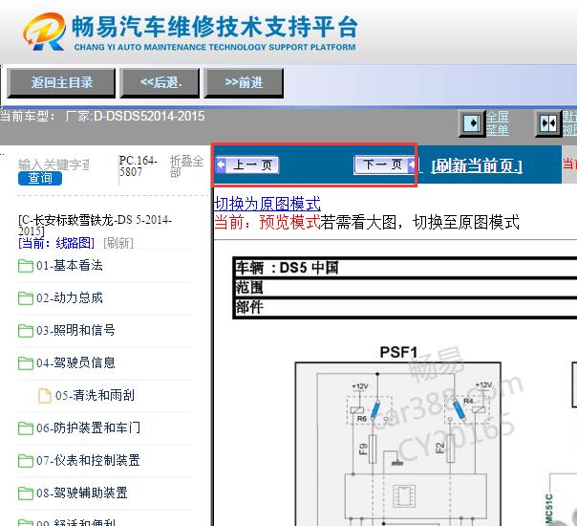The image size is (577, 526).
Task: Focus the keyword search input field
Action: coord(53,164)
